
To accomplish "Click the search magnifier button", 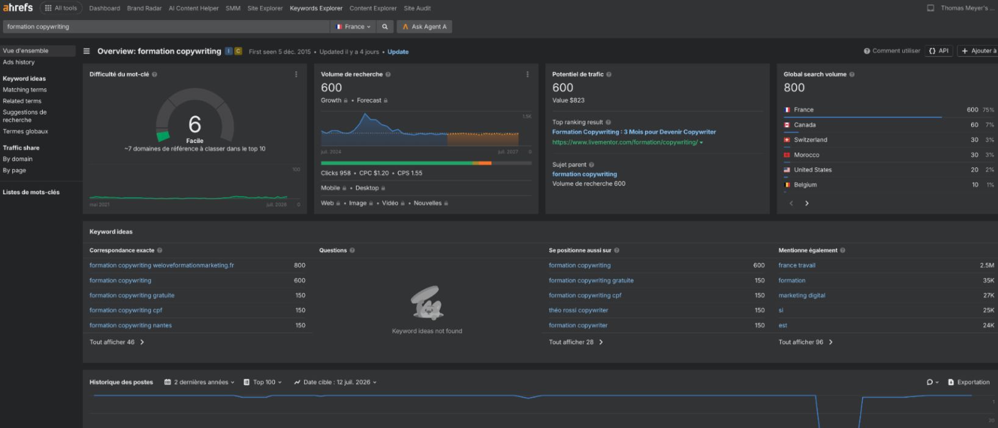I will coord(385,27).
